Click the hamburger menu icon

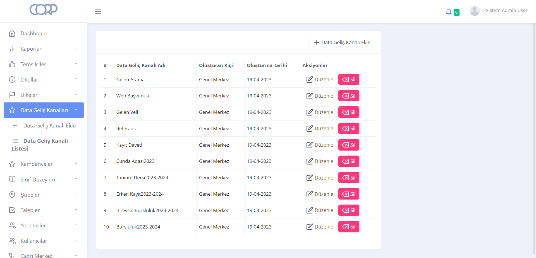tap(98, 12)
